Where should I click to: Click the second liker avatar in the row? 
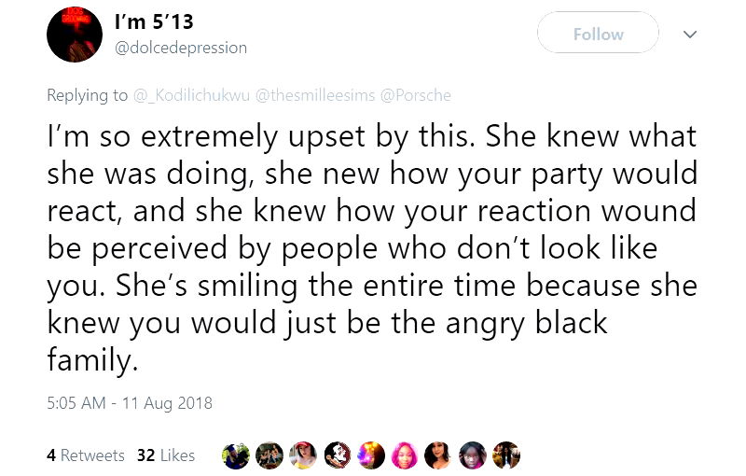[x=269, y=455]
